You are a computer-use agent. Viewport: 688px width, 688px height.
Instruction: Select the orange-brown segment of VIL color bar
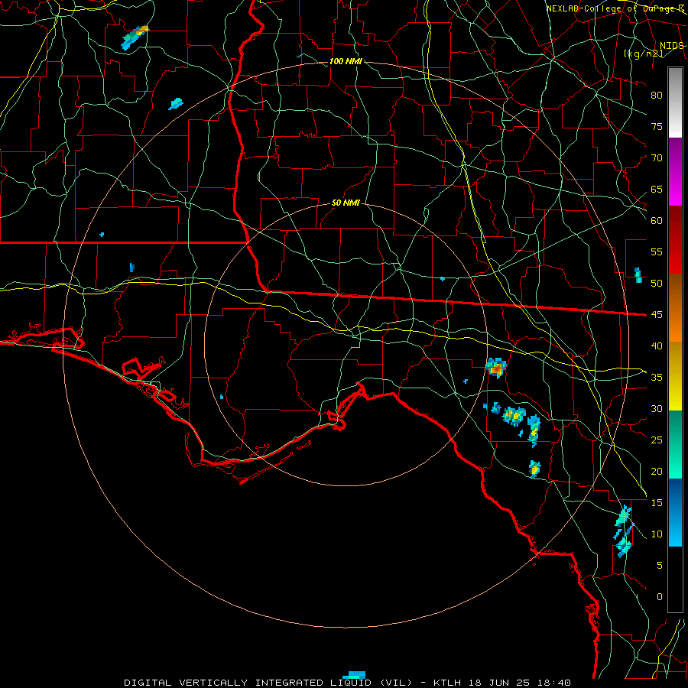pyautogui.click(x=675, y=308)
